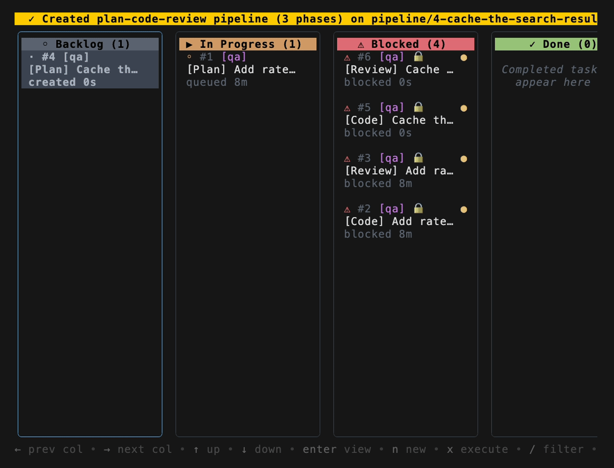Click the lock icon on task #3

click(x=418, y=158)
